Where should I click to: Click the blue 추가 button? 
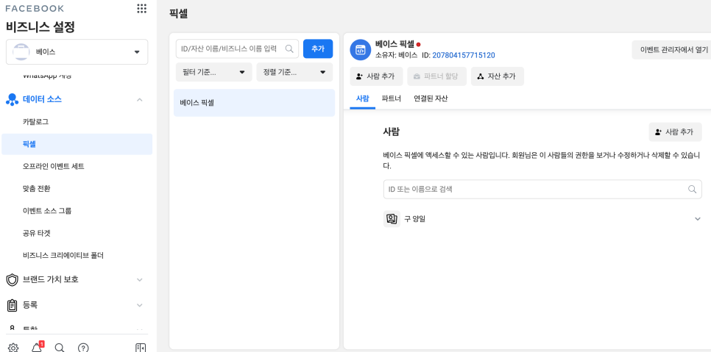[x=318, y=49]
